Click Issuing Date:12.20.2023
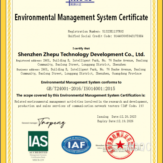Screen dimensions: 163x163 117,117
